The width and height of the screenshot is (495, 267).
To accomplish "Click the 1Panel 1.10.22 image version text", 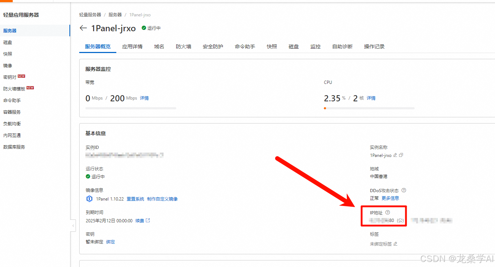I will point(110,199).
